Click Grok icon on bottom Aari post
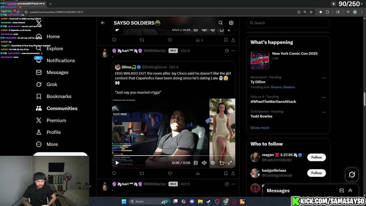This screenshot has height=206, width=366. coord(227,184)
